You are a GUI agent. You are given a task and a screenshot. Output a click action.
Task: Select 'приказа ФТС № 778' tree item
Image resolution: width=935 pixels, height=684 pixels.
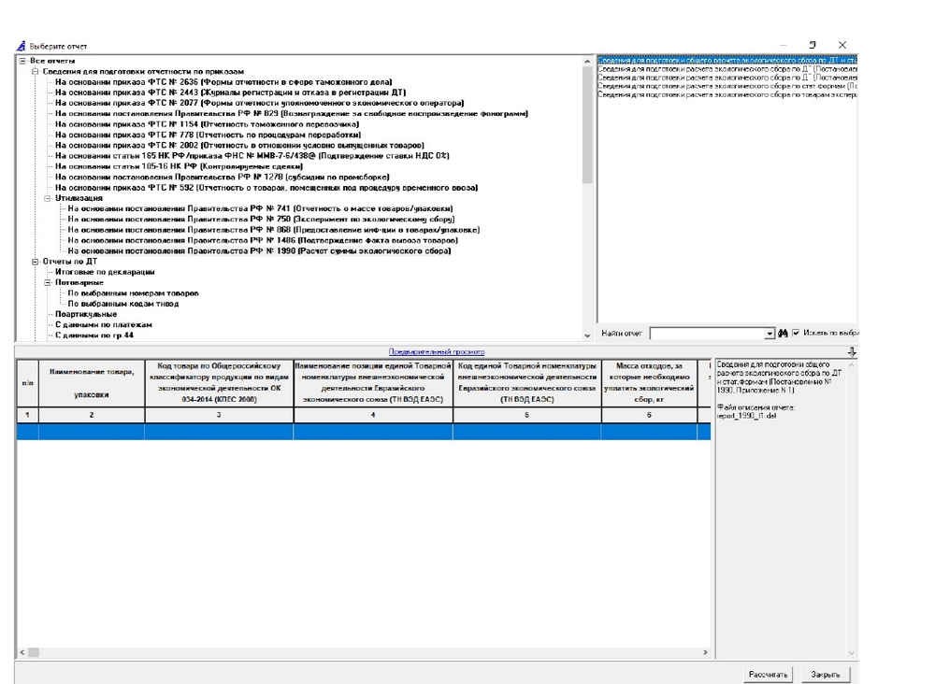point(209,135)
